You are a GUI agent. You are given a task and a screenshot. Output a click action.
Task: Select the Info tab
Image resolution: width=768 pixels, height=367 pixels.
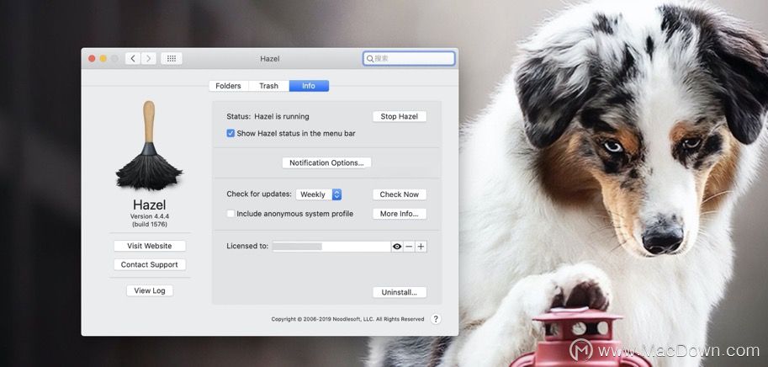309,86
